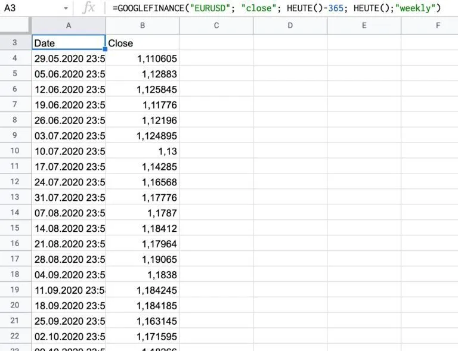This screenshot has width=458, height=351.
Task: Select cell with date 28.08.2020
Action: [69, 259]
